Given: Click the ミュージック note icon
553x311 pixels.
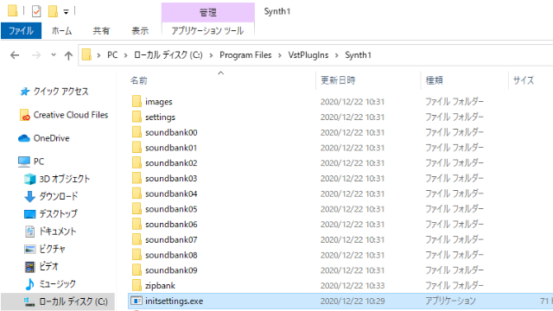Looking at the screenshot, I should [x=29, y=284].
